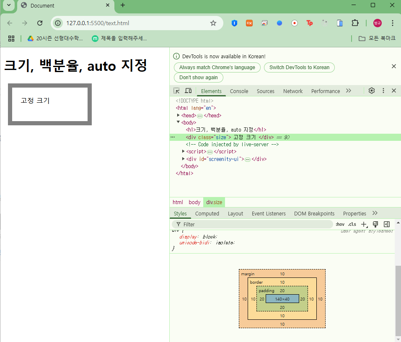Open DevTools customize three-dot menu
The image size is (401, 342).
coord(383,91)
